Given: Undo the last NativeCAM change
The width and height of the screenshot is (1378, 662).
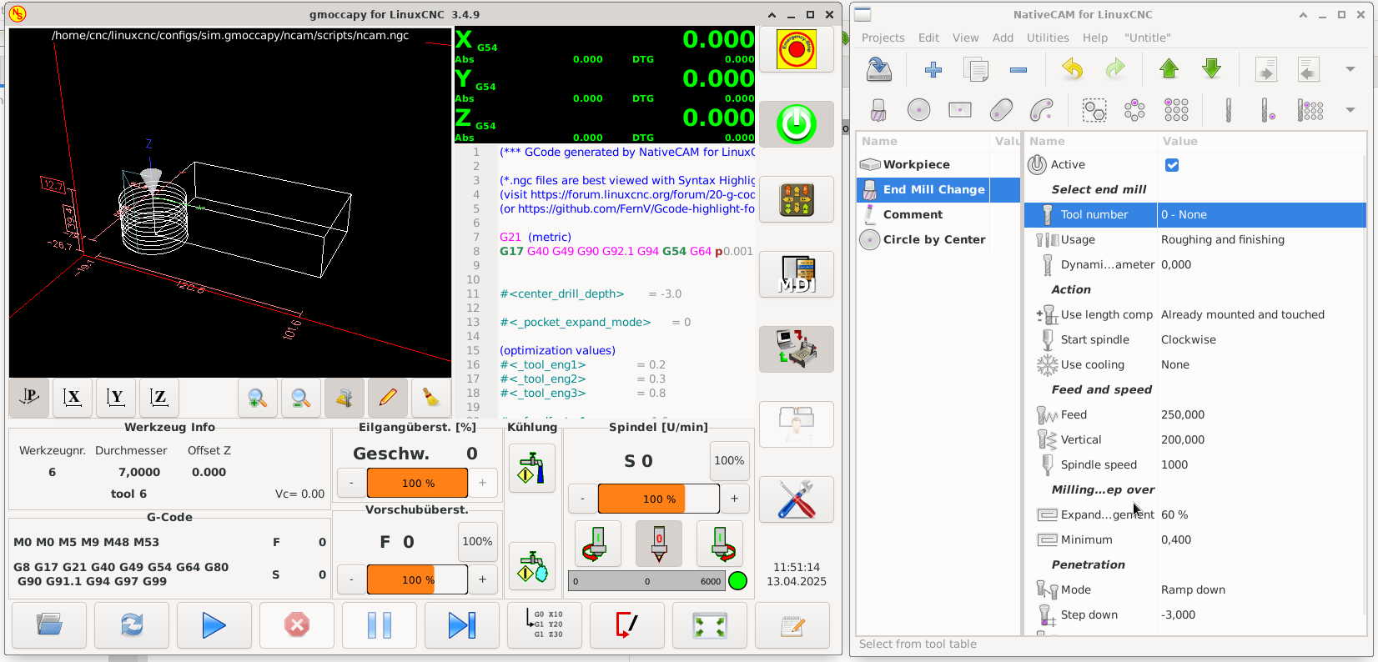Looking at the screenshot, I should pyautogui.click(x=1073, y=70).
